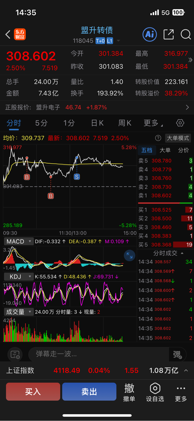Expand more quote data double chevron
The width and height of the screenshot is (194, 421).
[190, 60]
